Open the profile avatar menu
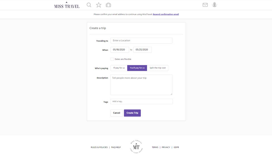Image resolution: width=272 pixels, height=159 pixels. pos(214,5)
